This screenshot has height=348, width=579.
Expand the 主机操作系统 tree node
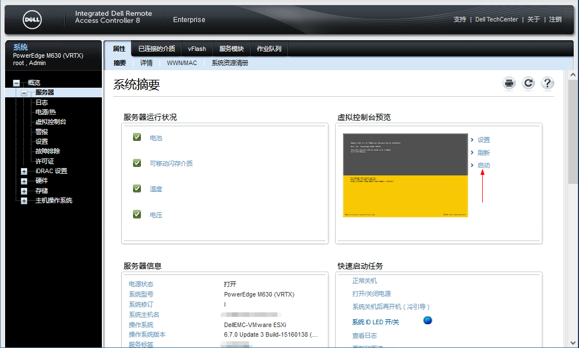[24, 201]
